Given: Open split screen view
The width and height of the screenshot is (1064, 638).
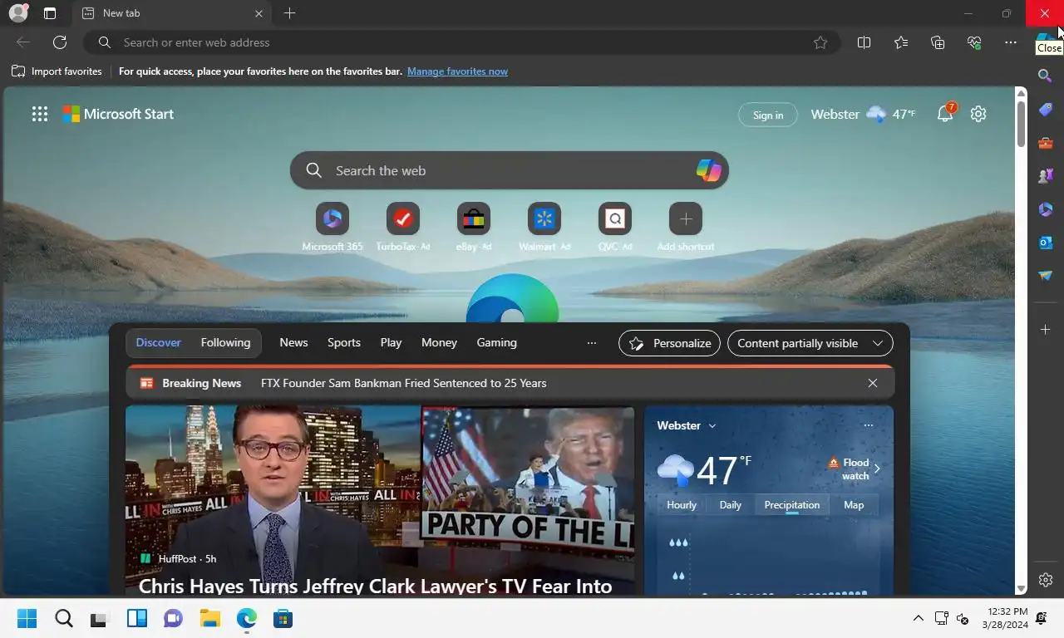Looking at the screenshot, I should coord(864,42).
